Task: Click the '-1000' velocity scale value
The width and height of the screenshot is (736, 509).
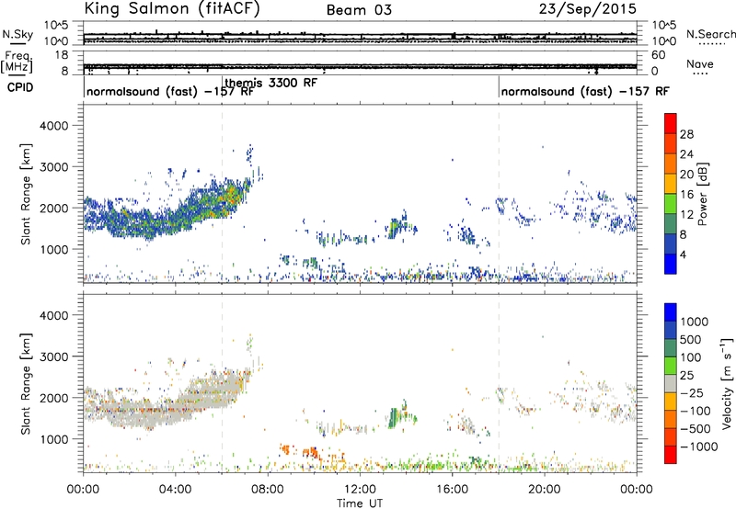Action: [x=699, y=447]
